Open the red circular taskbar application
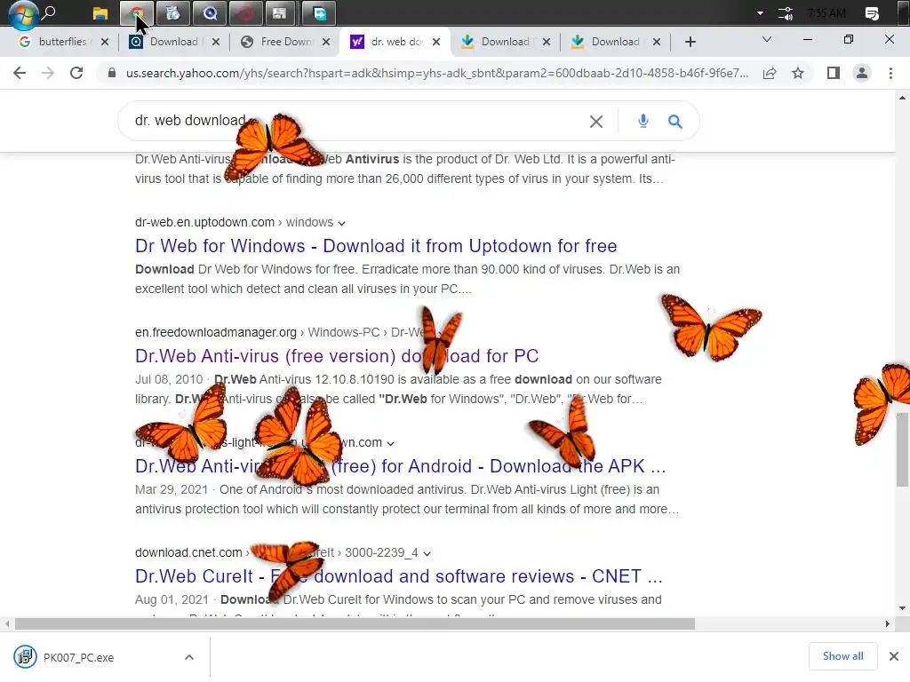 (245, 12)
